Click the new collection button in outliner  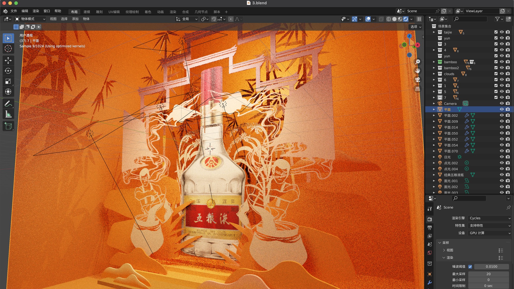click(x=508, y=19)
